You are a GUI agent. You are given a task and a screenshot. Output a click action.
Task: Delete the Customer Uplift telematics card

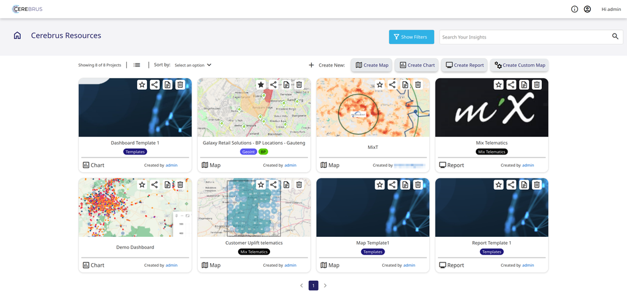click(299, 184)
